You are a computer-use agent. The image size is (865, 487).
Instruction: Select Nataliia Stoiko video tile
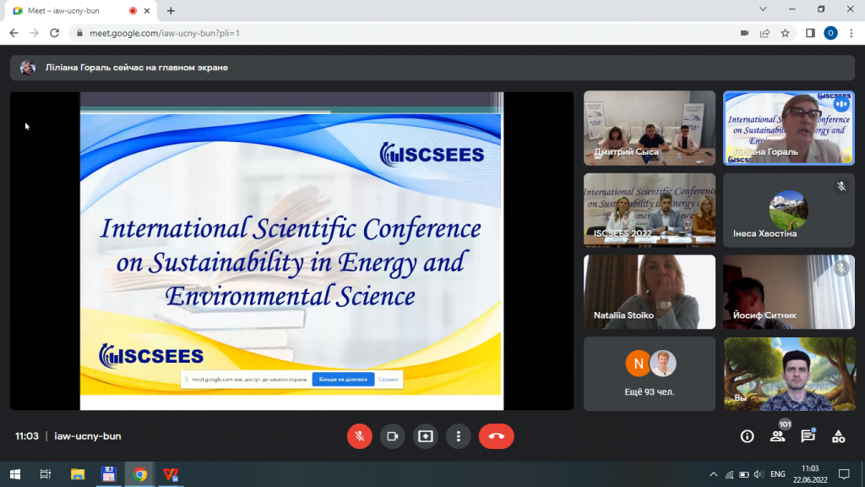650,292
